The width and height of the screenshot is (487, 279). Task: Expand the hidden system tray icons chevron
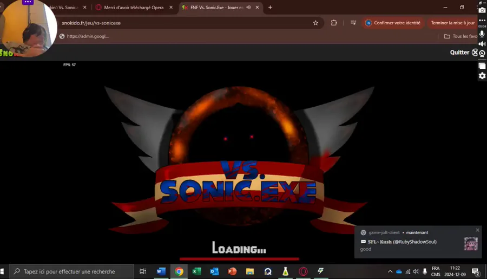coord(390,271)
